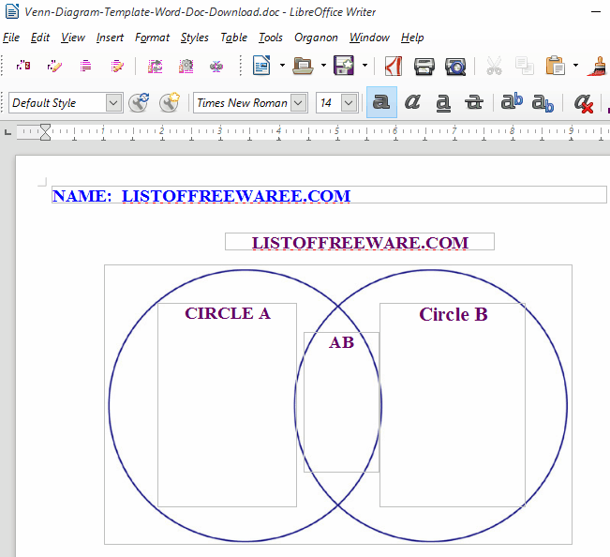Toggle Italic formatting
This screenshot has height=557, width=610.
(x=412, y=102)
